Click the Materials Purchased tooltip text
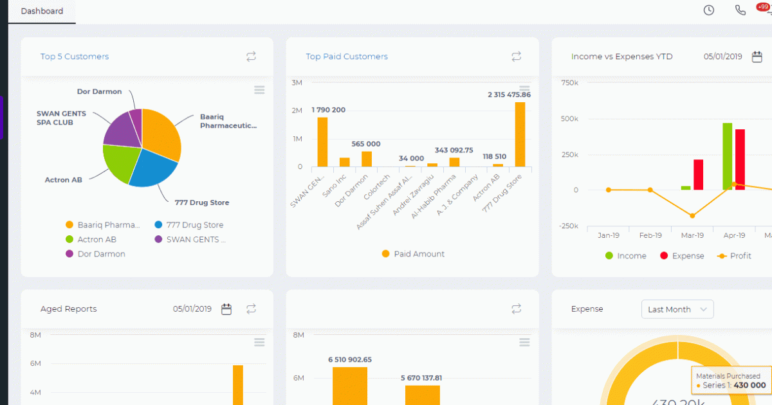772x405 pixels. point(728,376)
